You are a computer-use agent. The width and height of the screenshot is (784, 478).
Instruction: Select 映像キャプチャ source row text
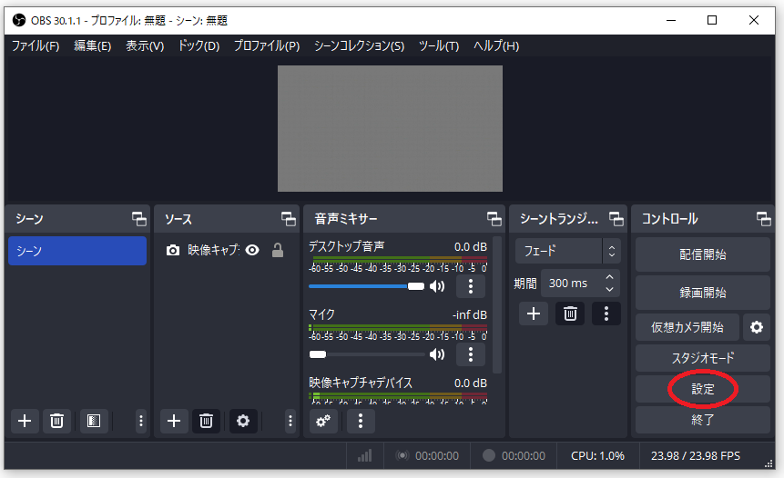[x=213, y=250]
